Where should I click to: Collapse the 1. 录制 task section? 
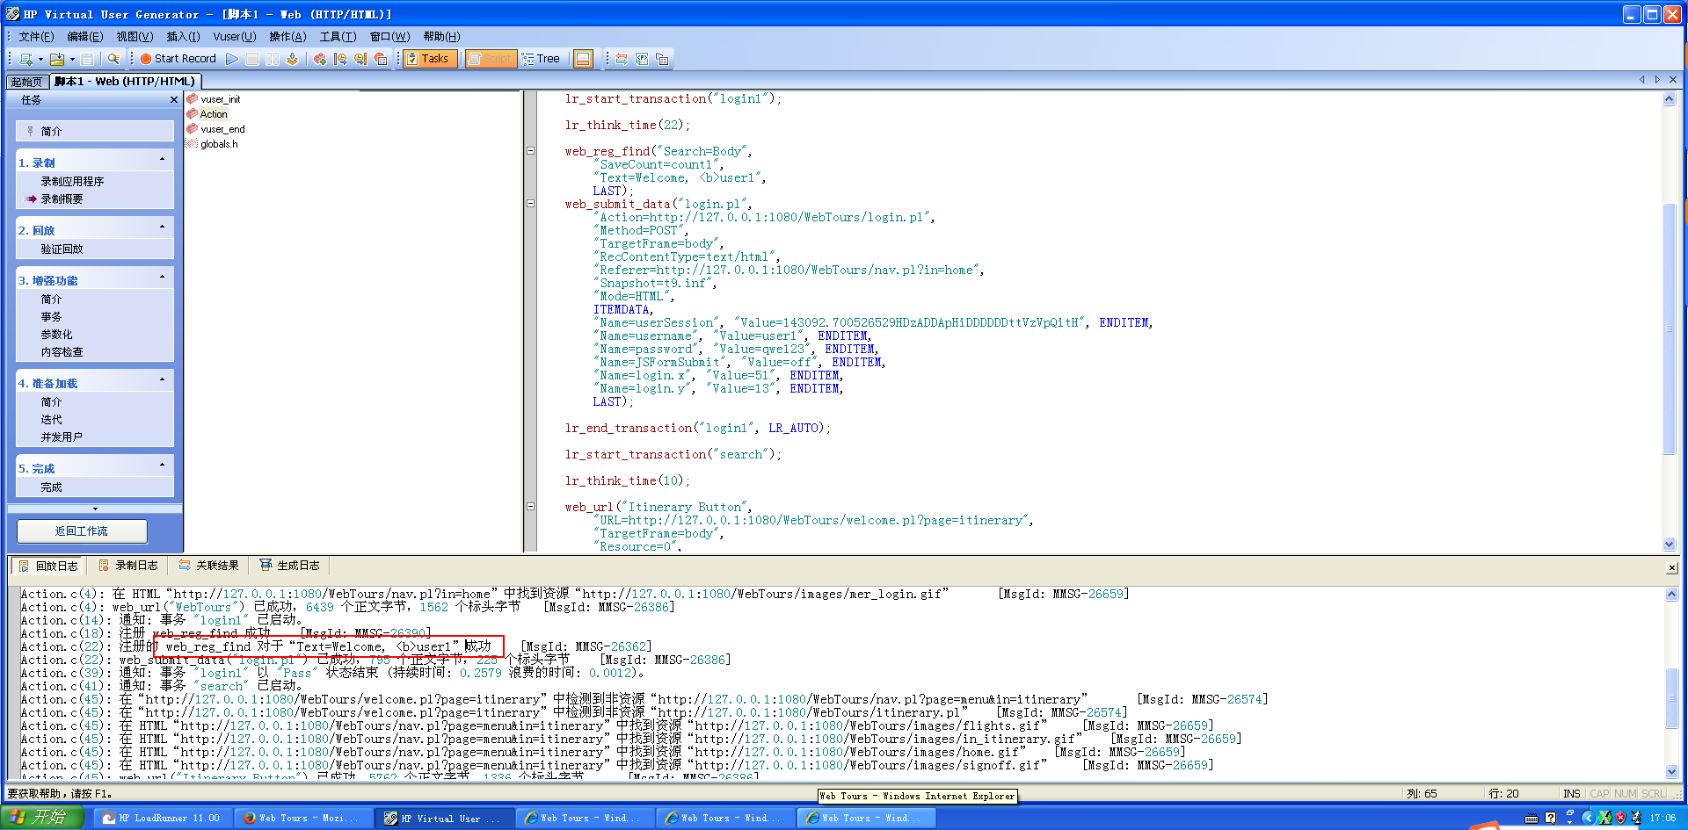point(162,160)
